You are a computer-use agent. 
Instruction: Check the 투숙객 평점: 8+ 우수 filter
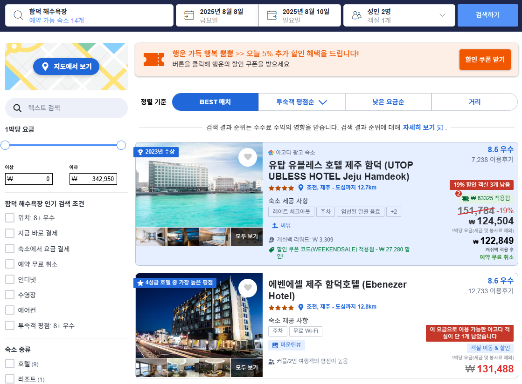10,325
